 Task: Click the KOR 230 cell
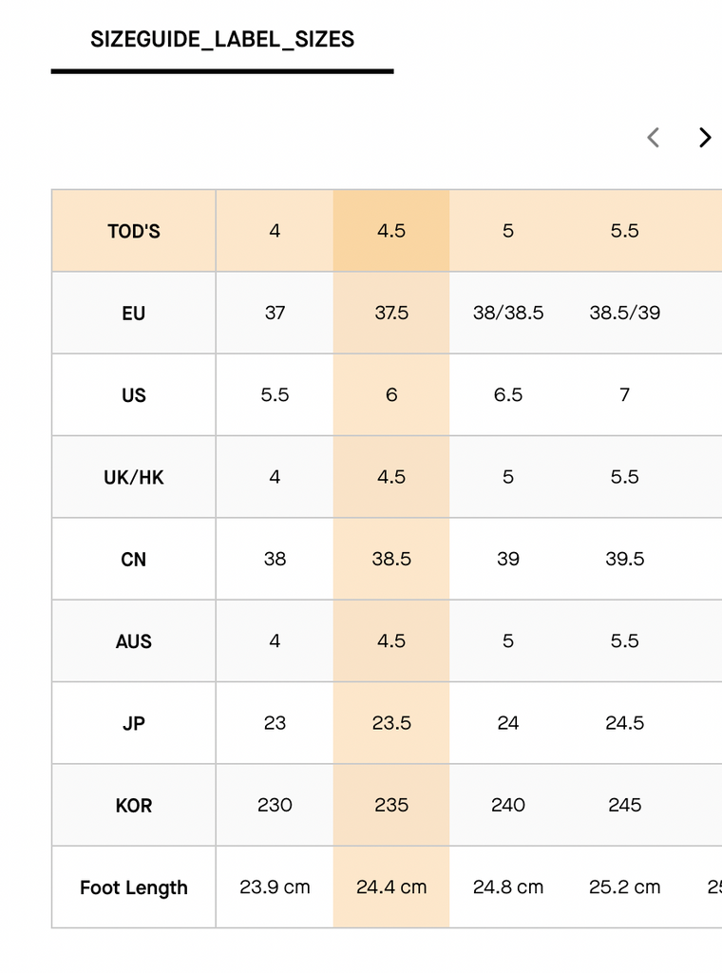click(275, 805)
